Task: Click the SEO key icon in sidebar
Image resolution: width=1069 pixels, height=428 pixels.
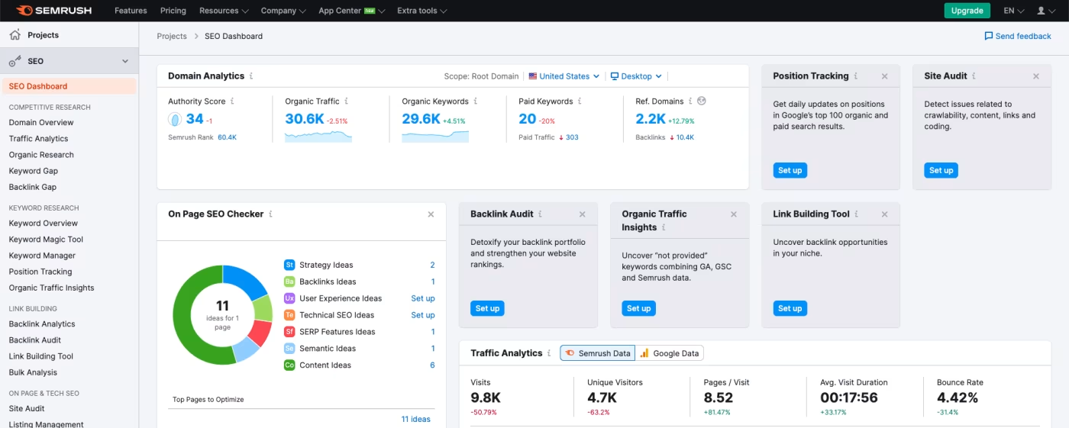Action: (x=15, y=61)
